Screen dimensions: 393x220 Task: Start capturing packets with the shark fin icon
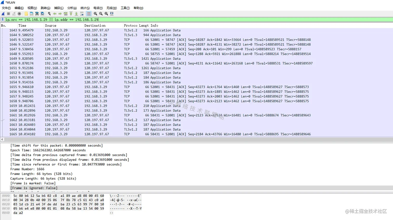(3, 14)
